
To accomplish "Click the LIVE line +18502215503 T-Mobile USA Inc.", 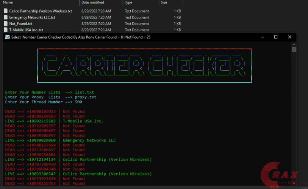I will (x=54, y=121).
